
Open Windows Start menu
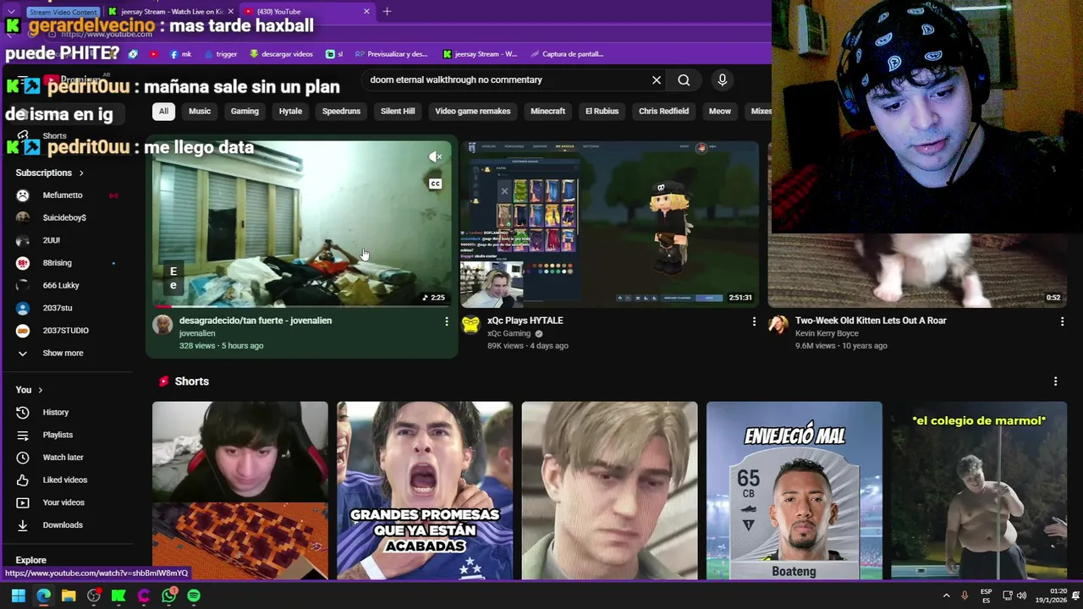click(18, 595)
